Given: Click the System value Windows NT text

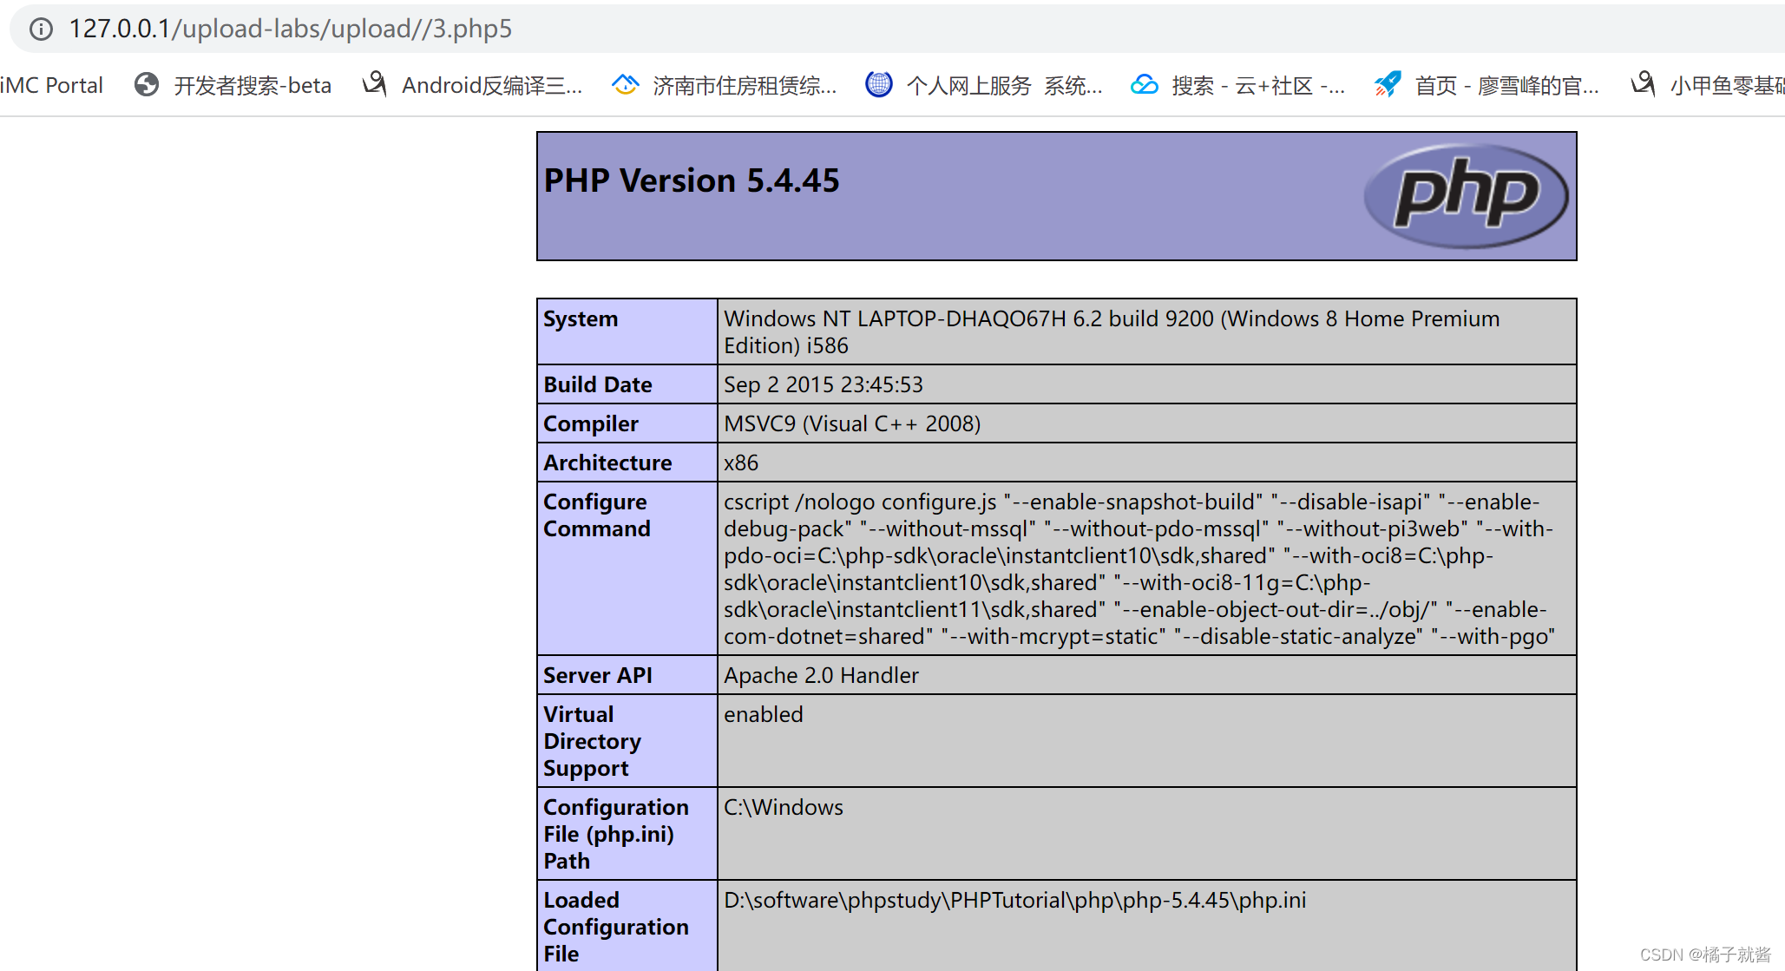Looking at the screenshot, I should [x=1111, y=318].
